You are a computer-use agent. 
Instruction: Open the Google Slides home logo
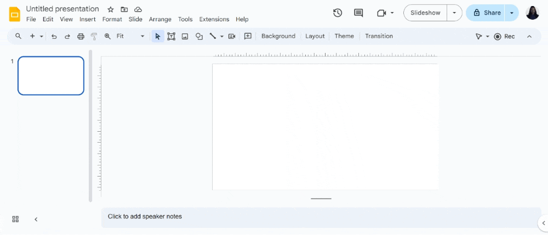coord(15,14)
